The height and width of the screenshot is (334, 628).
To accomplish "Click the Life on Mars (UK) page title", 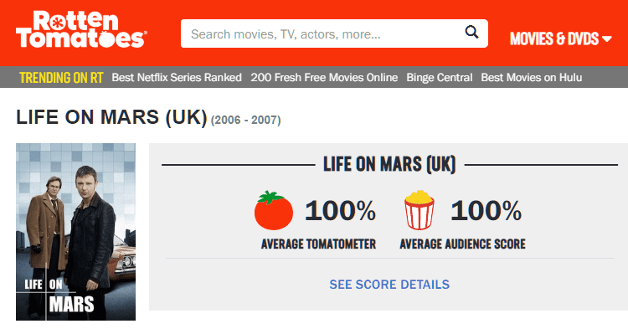I will [111, 117].
